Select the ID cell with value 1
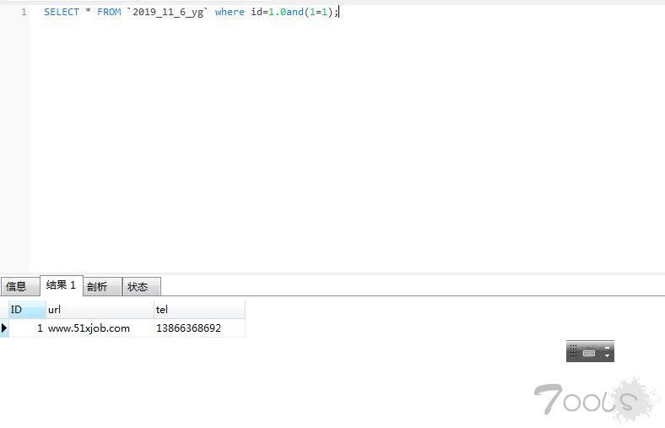665x428 pixels. (x=27, y=328)
